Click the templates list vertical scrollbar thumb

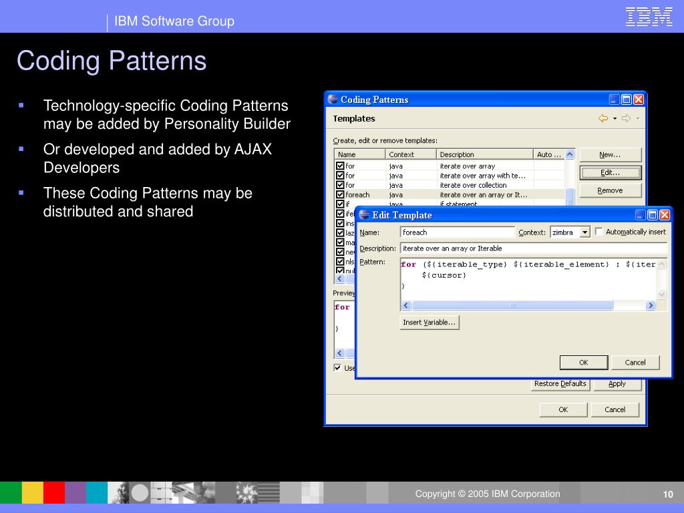(570, 197)
